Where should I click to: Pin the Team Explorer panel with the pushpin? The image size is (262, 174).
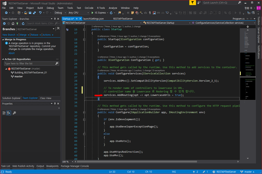coord(55,19)
